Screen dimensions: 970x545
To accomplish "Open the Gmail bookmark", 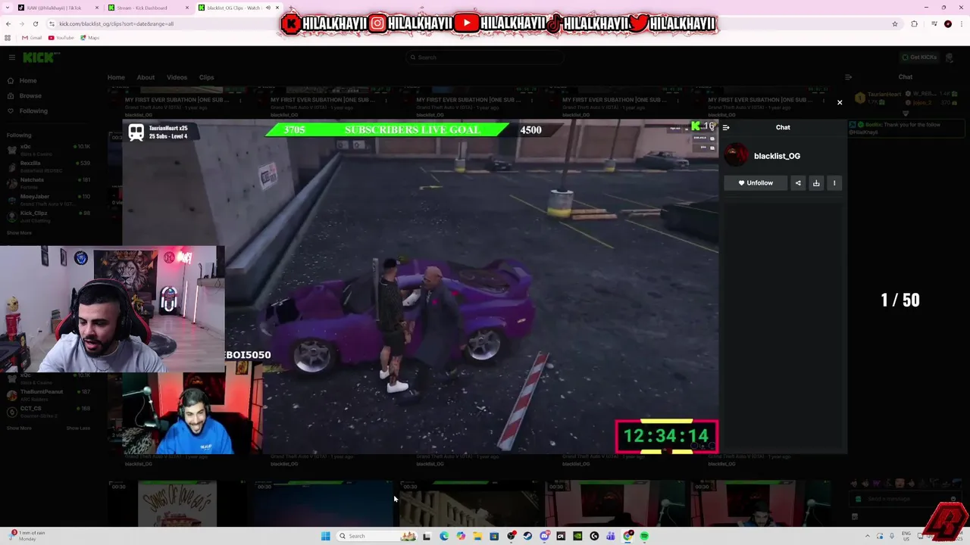I will (32, 38).
